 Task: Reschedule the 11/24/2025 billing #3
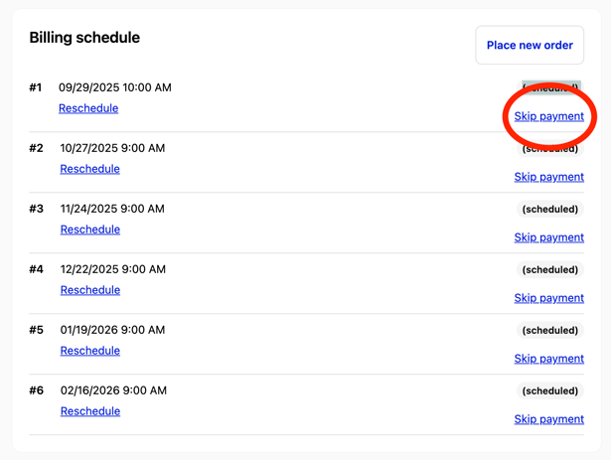[x=89, y=230]
